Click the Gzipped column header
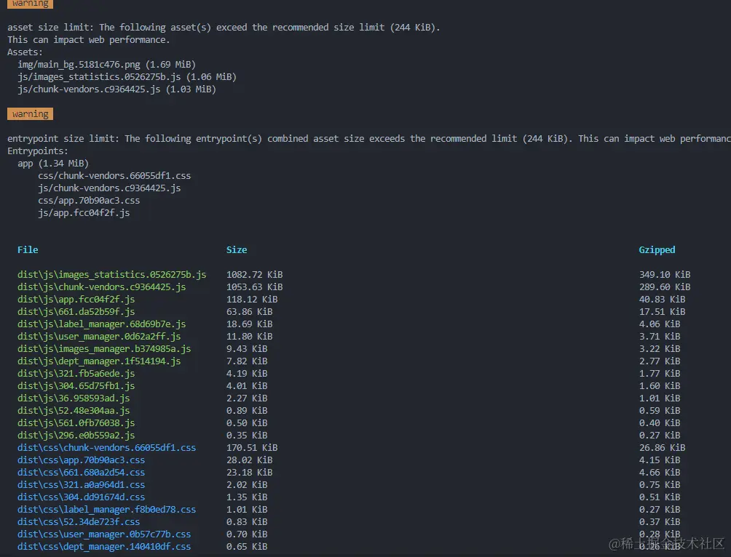This screenshot has height=557, width=731. [657, 249]
